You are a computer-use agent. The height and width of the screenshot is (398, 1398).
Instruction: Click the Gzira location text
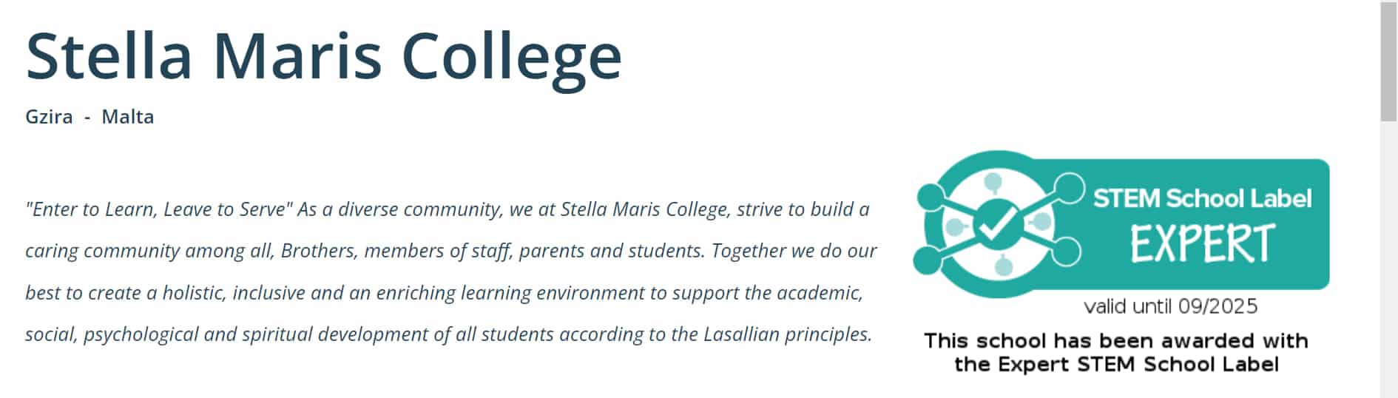[x=49, y=117]
